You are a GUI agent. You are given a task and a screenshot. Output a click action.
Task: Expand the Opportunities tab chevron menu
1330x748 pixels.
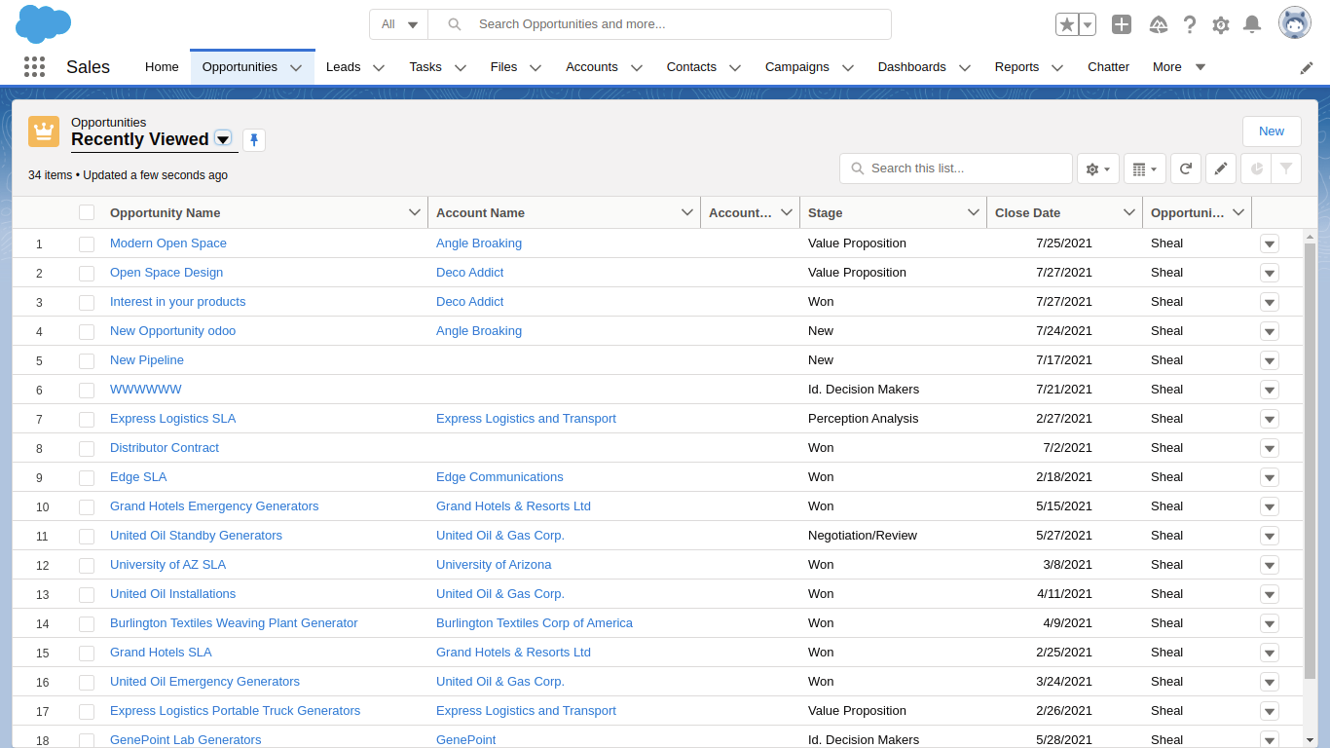[296, 67]
